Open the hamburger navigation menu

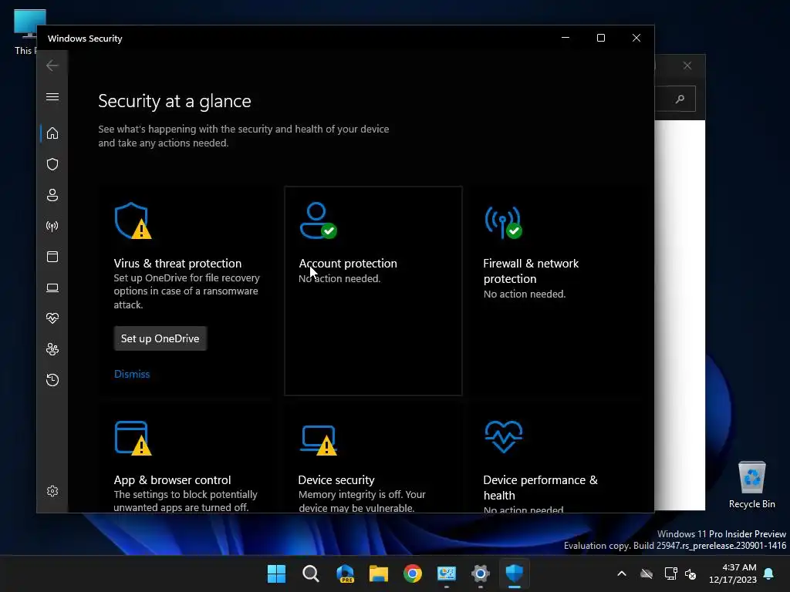pos(52,96)
